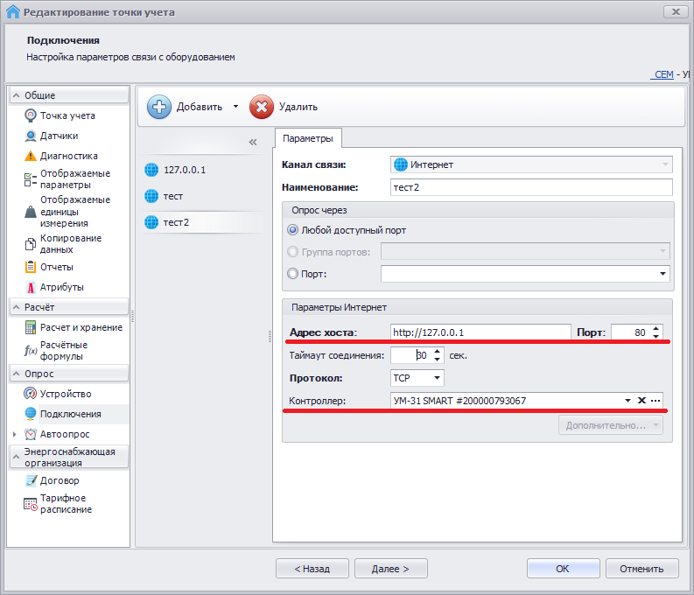Select the Отчеты reports item
Screen dimensions: 694x595
click(56, 267)
